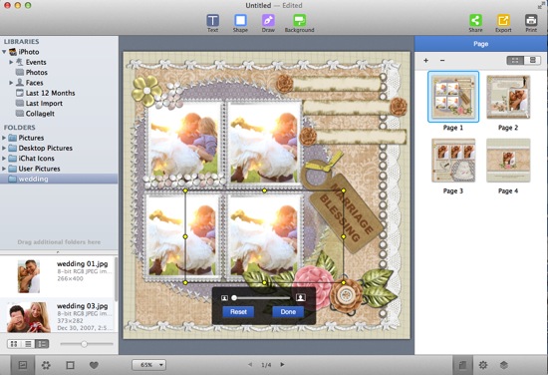The height and width of the screenshot is (375, 548).
Task: Open the favorites heart tab
Action: [x=94, y=365]
